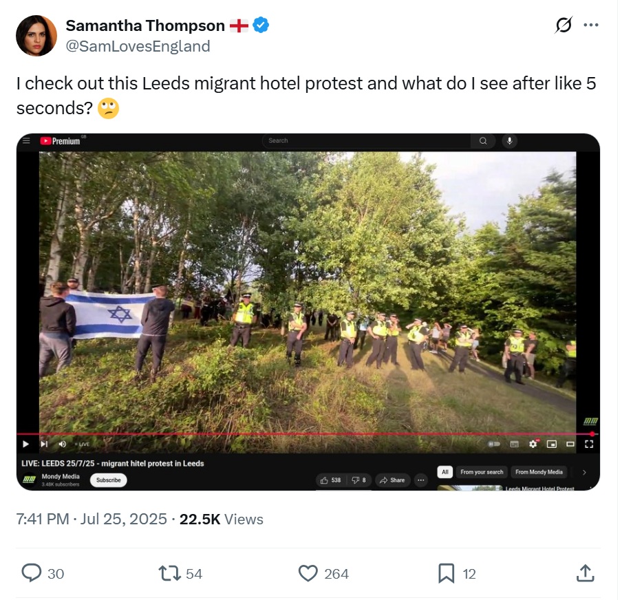The height and width of the screenshot is (600, 622).
Task: Mute the video volume speaker
Action: 63,444
